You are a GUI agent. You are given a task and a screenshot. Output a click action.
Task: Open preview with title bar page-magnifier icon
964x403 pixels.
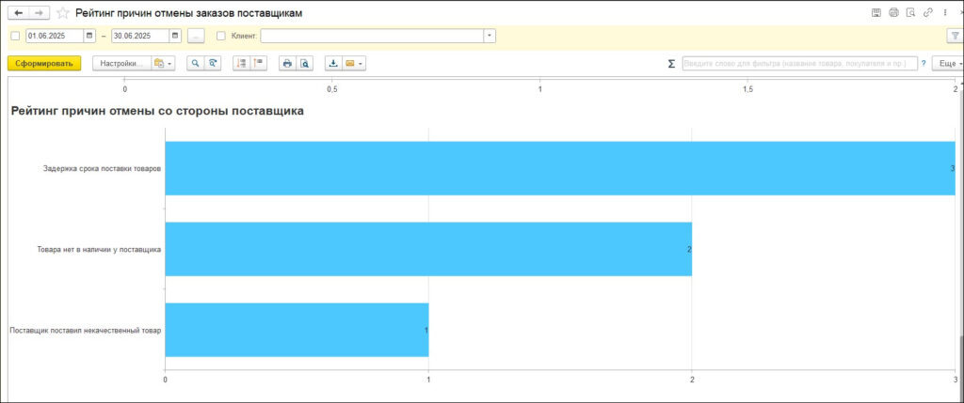coord(911,13)
